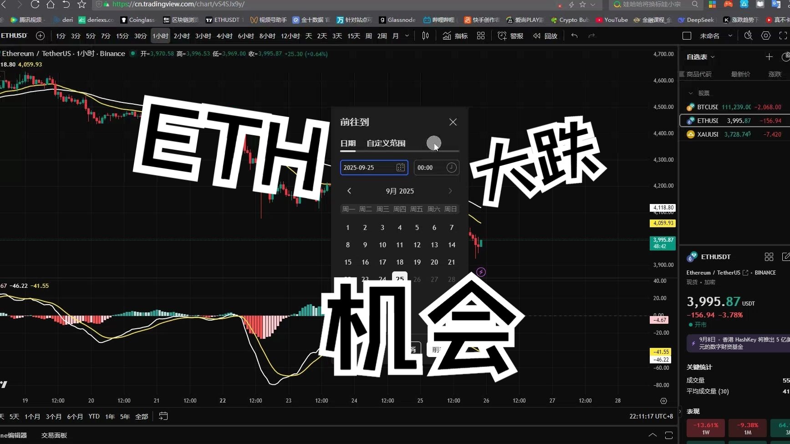
Task: Add a symbol with the watchlist plus icon
Action: pyautogui.click(x=769, y=57)
